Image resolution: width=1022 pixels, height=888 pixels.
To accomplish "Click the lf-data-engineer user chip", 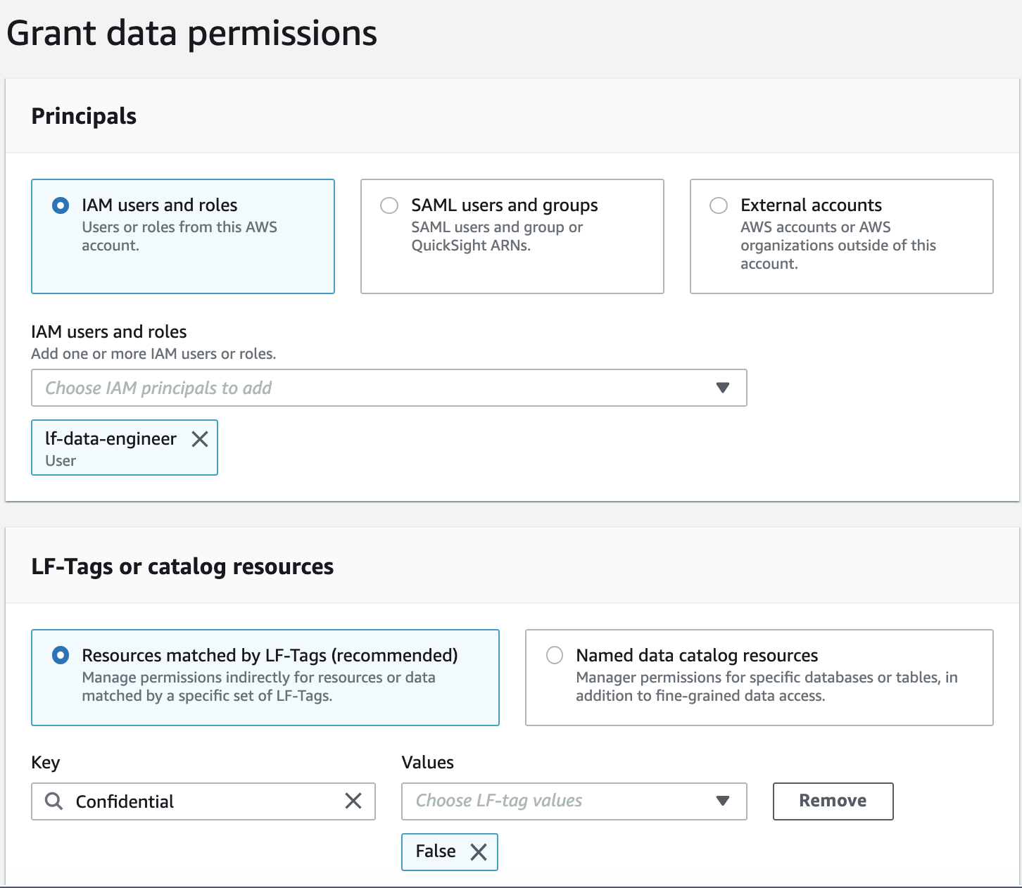I will tap(111, 448).
